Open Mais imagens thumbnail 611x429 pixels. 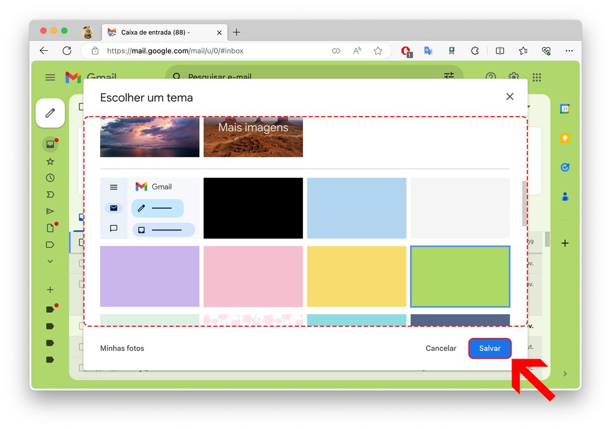(253, 137)
